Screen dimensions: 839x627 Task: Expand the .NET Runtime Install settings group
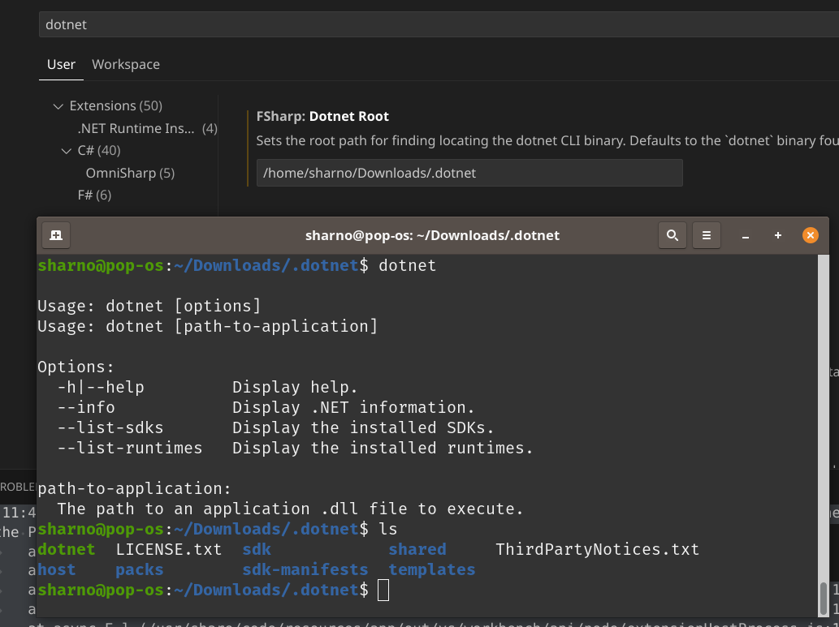[x=138, y=127]
